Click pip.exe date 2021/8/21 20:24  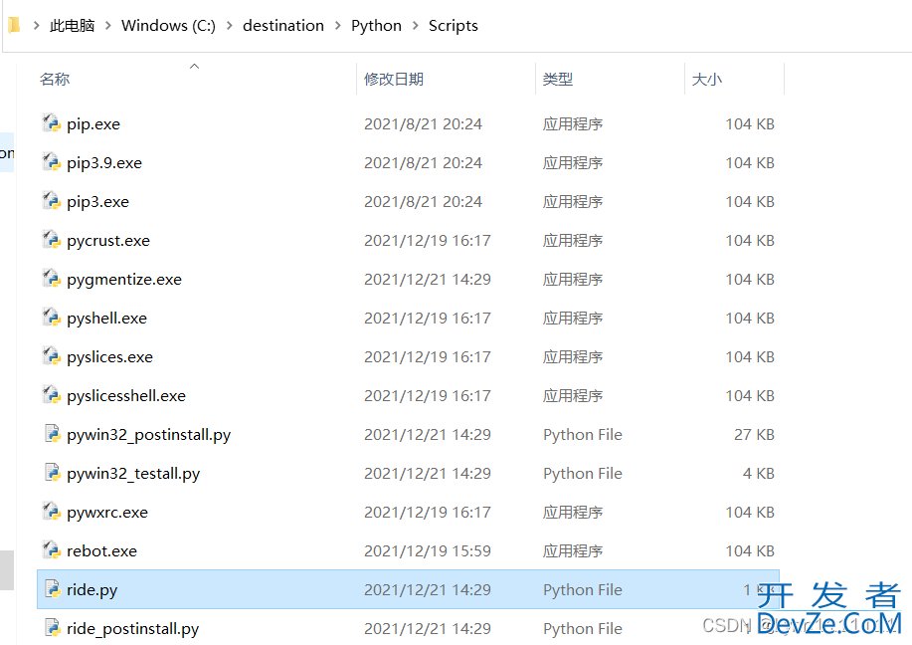[x=423, y=124]
